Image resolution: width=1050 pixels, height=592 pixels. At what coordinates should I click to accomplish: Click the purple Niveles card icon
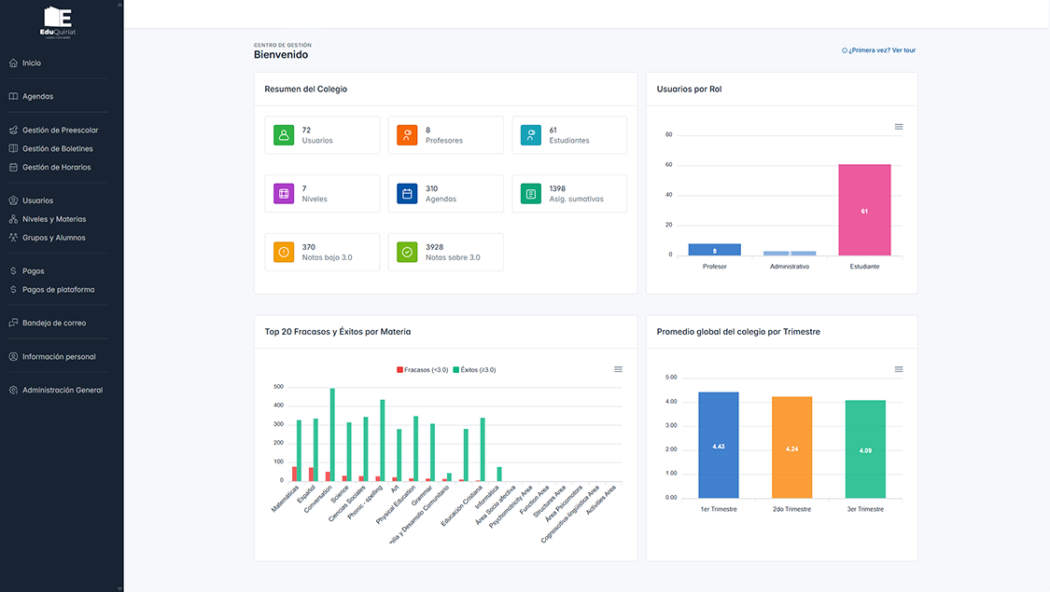[284, 193]
